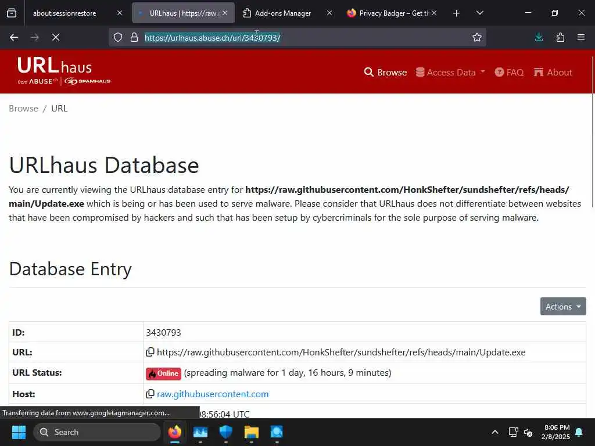Copy the URL using its copy icon
Image resolution: width=595 pixels, height=446 pixels.
[x=150, y=353]
